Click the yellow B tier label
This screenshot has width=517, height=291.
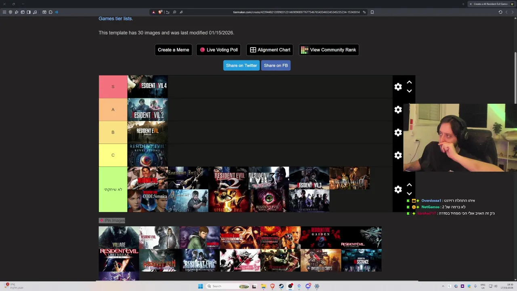click(x=113, y=132)
